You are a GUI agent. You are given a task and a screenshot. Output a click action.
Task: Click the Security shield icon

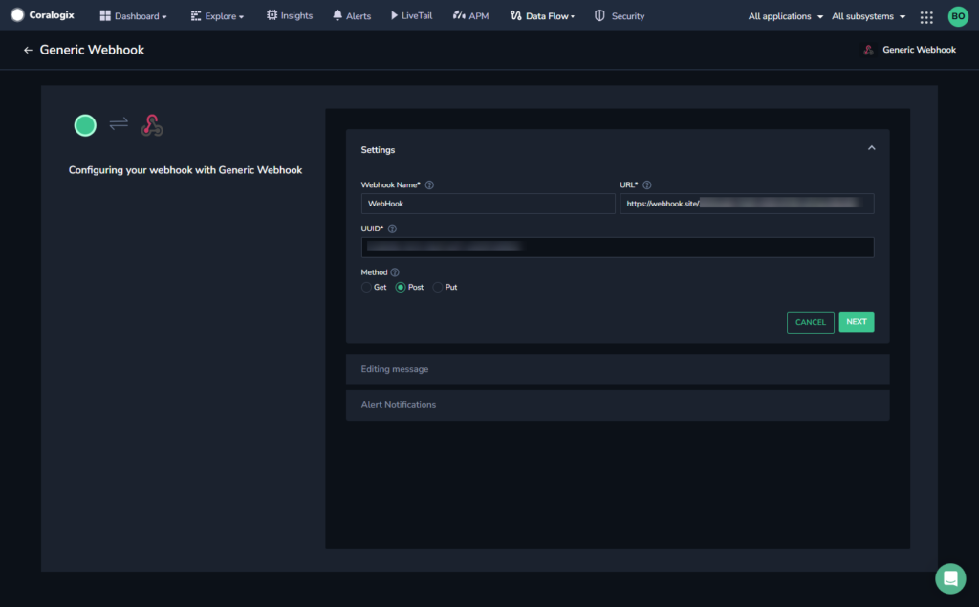coord(599,15)
